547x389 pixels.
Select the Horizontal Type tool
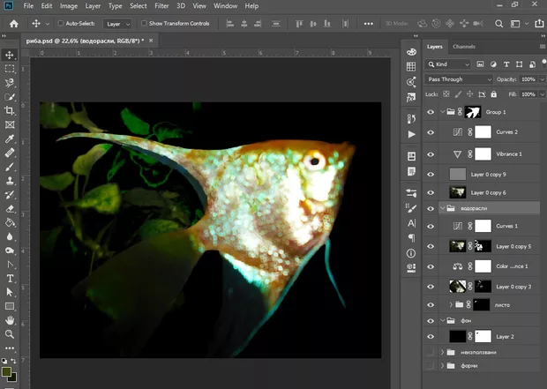(x=10, y=277)
